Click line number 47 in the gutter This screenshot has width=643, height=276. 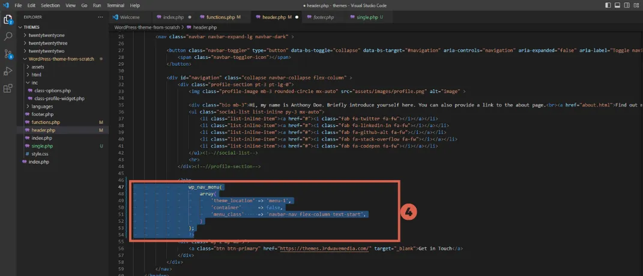tap(120, 187)
